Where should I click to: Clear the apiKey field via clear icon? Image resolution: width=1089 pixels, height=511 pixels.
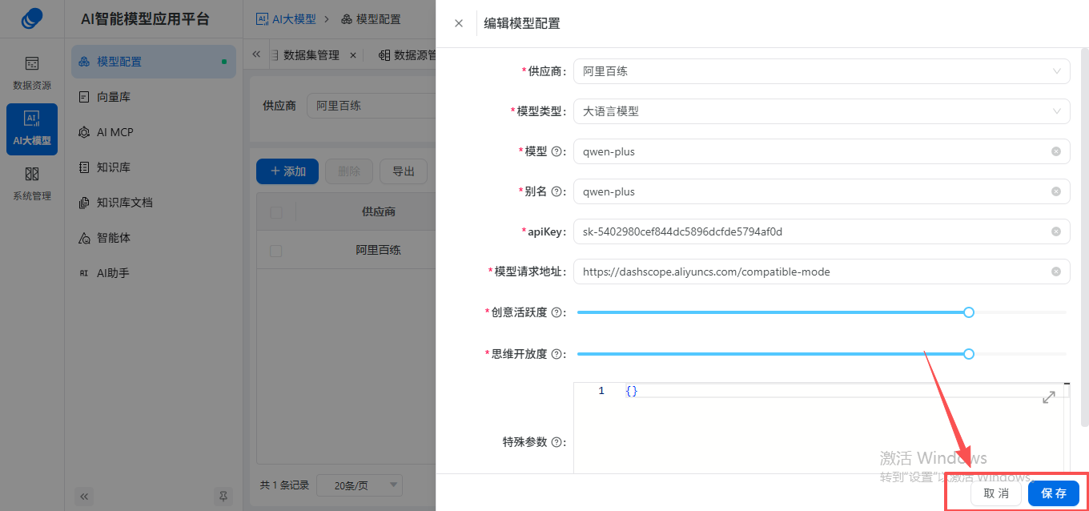[1056, 231]
